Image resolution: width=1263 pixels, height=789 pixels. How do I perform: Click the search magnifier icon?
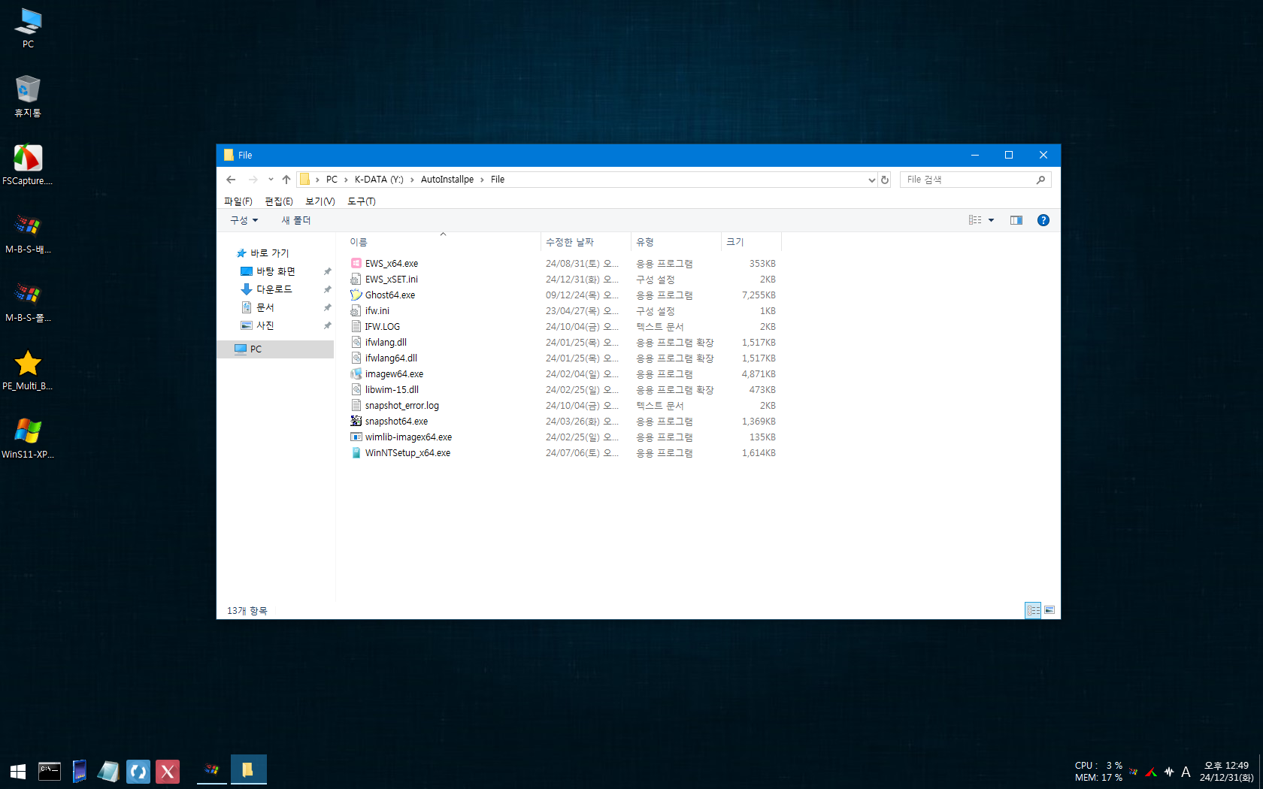click(x=1040, y=180)
